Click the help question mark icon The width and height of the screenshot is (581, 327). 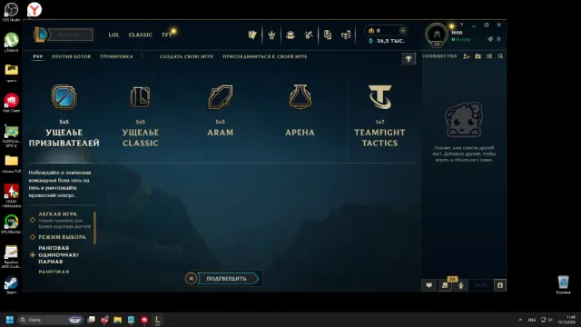461,25
